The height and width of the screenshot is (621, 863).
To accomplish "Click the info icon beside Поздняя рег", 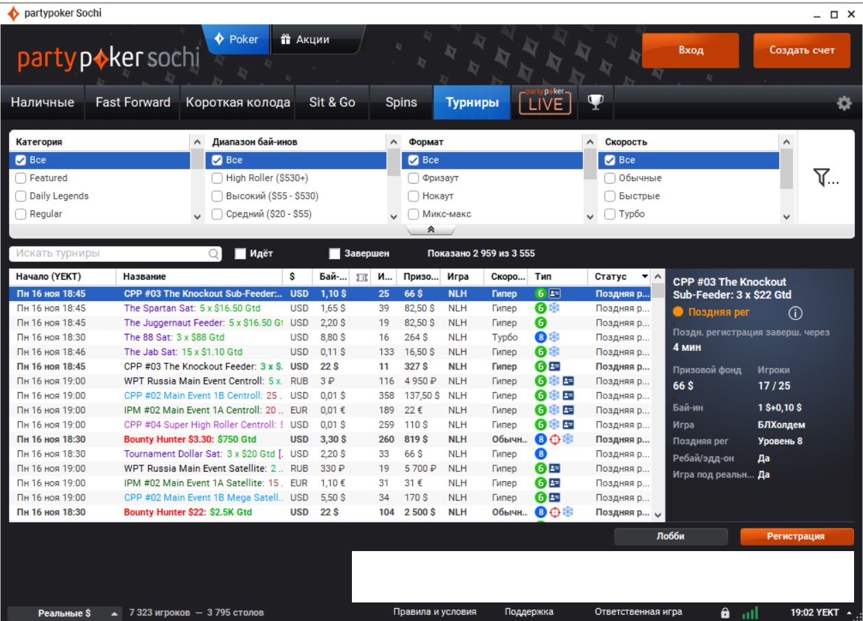I will [796, 313].
